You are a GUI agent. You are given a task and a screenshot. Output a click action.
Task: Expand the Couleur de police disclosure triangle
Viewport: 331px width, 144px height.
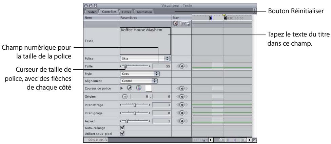121,89
